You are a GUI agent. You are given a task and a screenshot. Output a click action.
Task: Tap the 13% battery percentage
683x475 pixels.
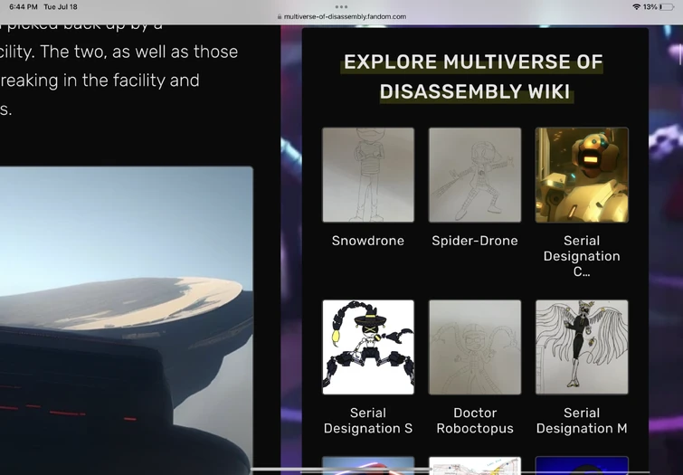[650, 7]
